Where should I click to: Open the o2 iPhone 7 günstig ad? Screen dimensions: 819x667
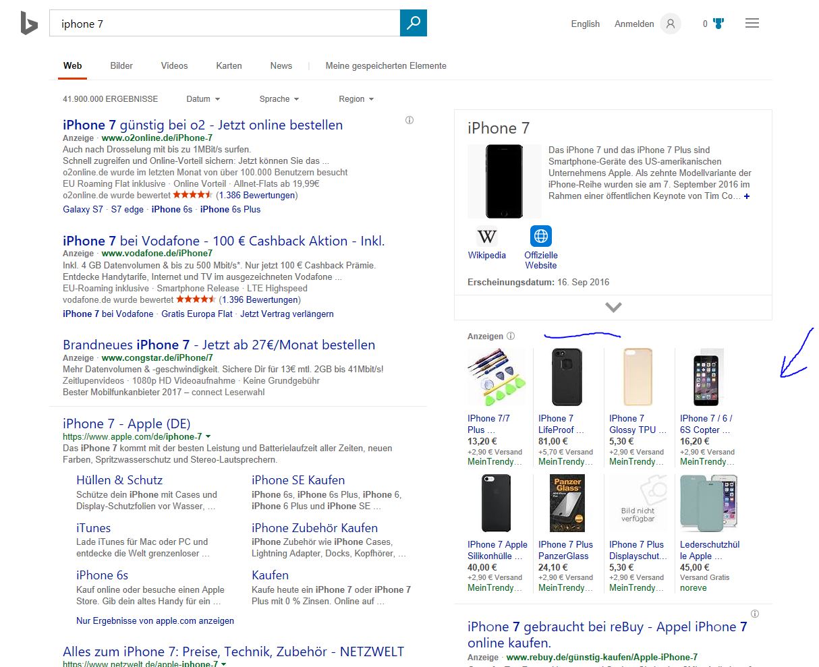coord(202,125)
